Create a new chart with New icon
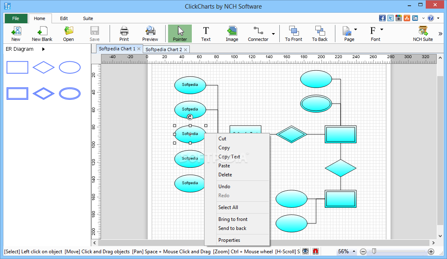Viewport: 447px width, 259px height. pos(16,34)
